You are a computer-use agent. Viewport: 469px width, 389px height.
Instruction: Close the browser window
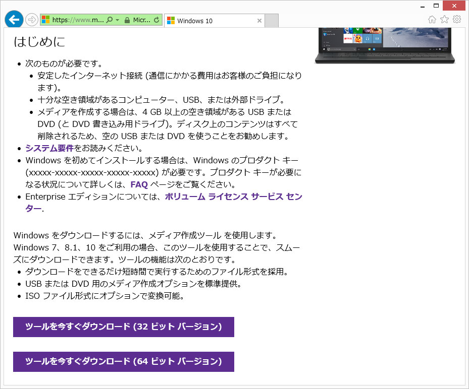coord(454,6)
